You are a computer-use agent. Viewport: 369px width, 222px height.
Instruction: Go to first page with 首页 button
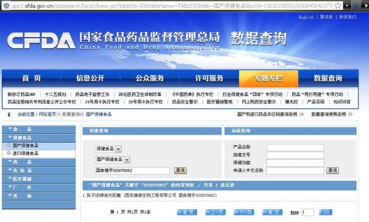tap(187, 212)
